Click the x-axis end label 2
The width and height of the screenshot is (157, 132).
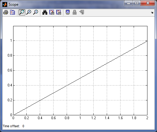click(x=147, y=118)
